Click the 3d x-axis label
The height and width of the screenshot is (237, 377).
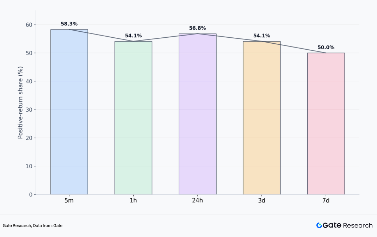tap(261, 201)
